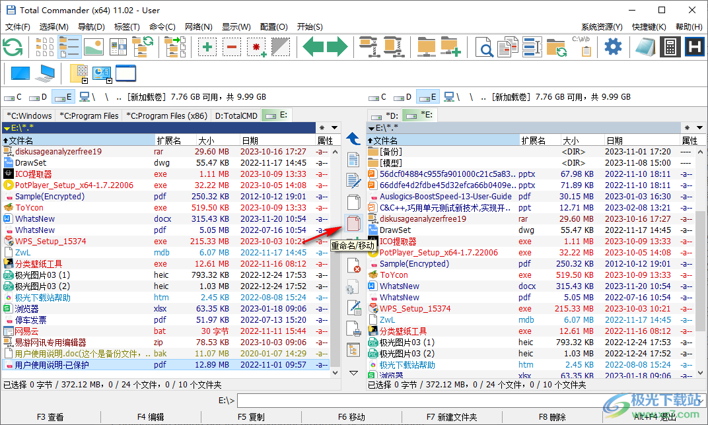Screen dimensions: 708x425
Task: Select drive C in the right drive bar
Action: coord(378,97)
